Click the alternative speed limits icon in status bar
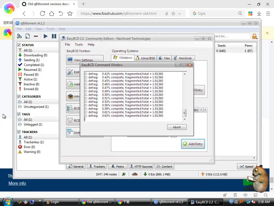The image size is (274, 206). 135,174
